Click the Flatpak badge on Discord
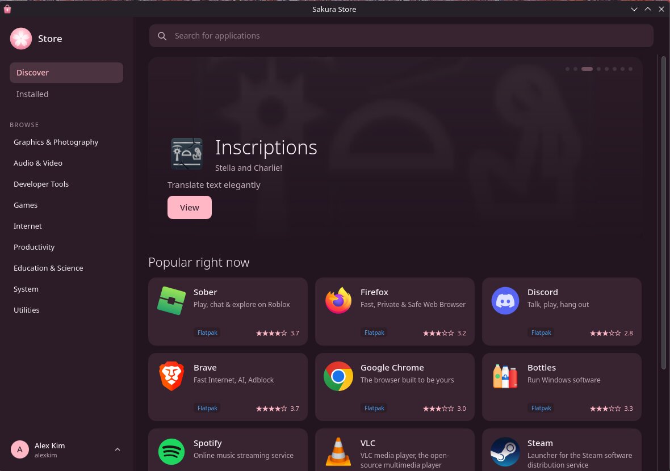 tap(541, 333)
